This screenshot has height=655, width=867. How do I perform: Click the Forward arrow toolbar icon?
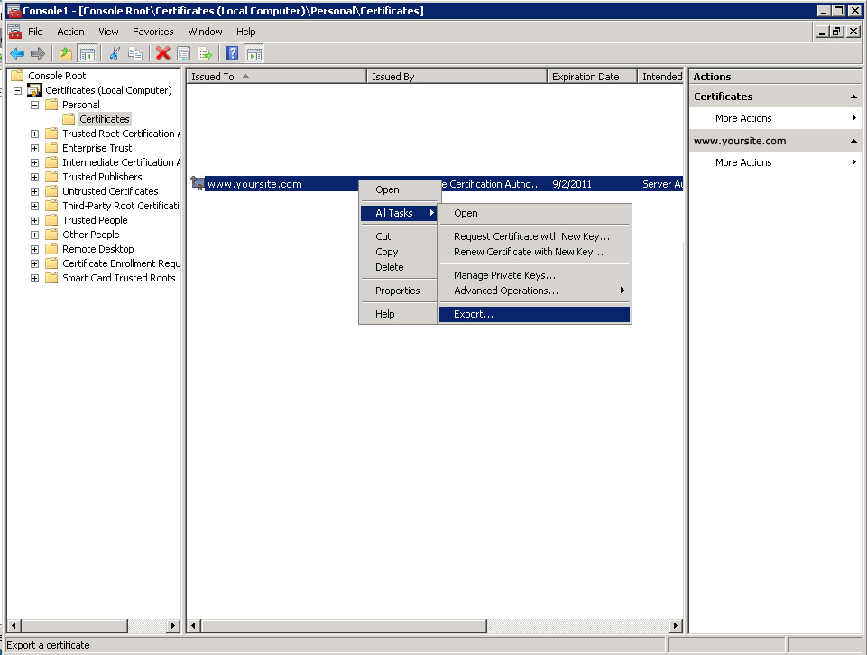pos(38,53)
